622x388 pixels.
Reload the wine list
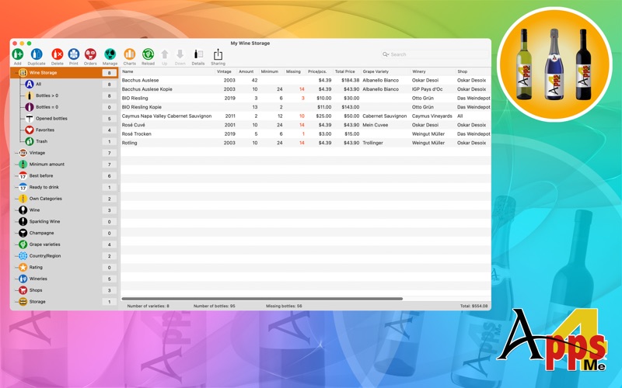click(148, 54)
